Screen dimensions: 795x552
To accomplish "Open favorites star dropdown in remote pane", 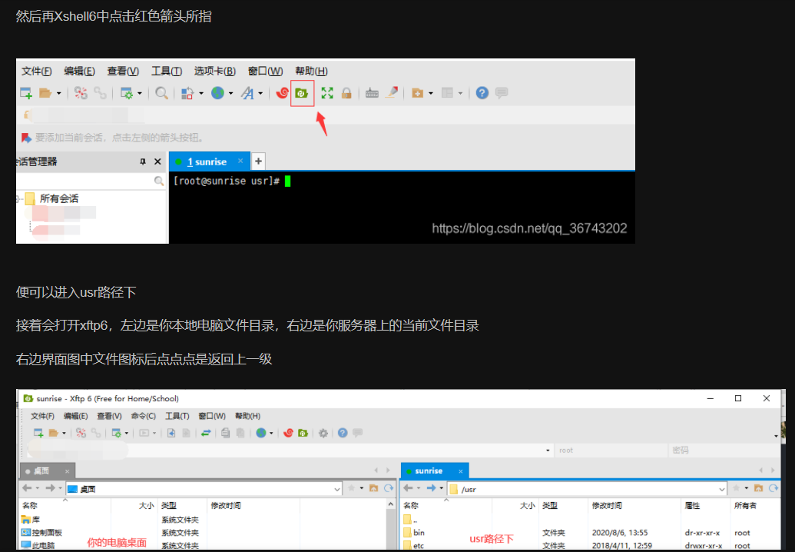I will point(747,488).
